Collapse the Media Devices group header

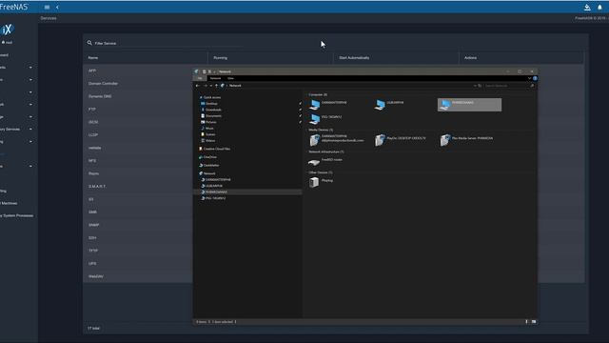tap(321, 130)
